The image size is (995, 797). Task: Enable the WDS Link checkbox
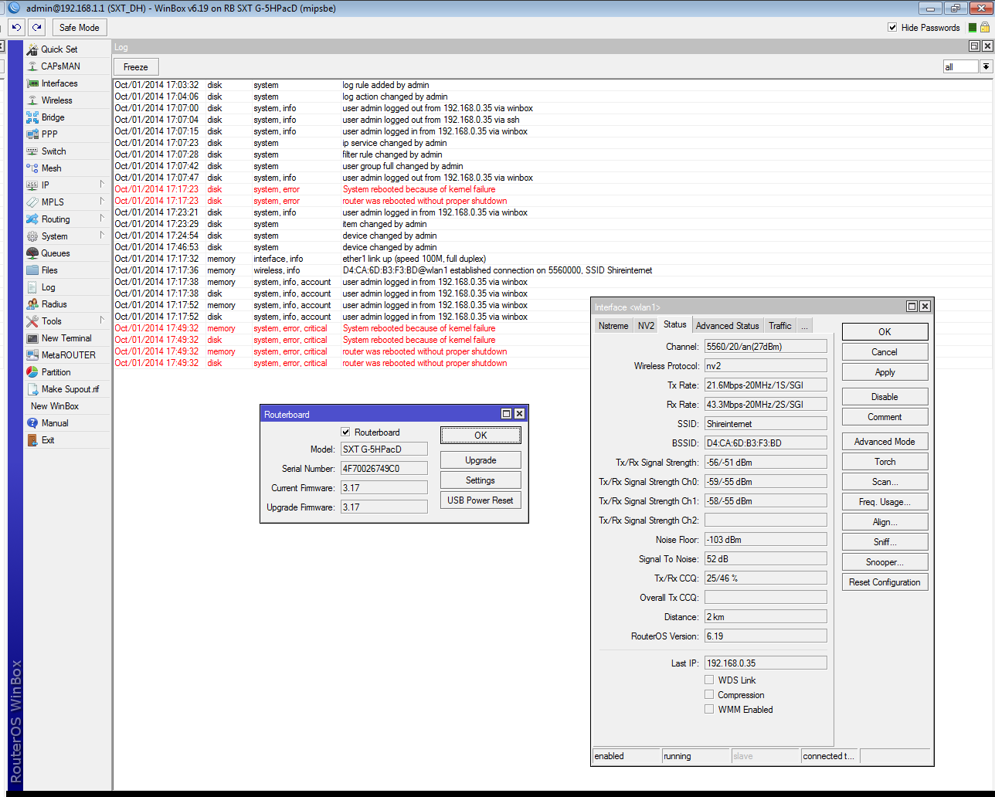709,680
